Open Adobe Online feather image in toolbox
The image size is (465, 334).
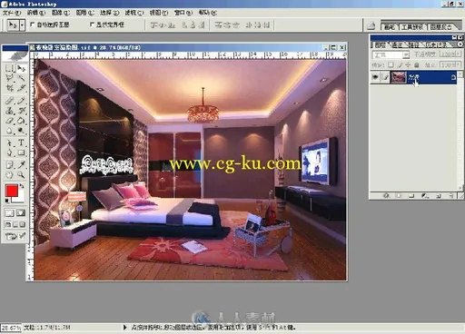[15, 56]
